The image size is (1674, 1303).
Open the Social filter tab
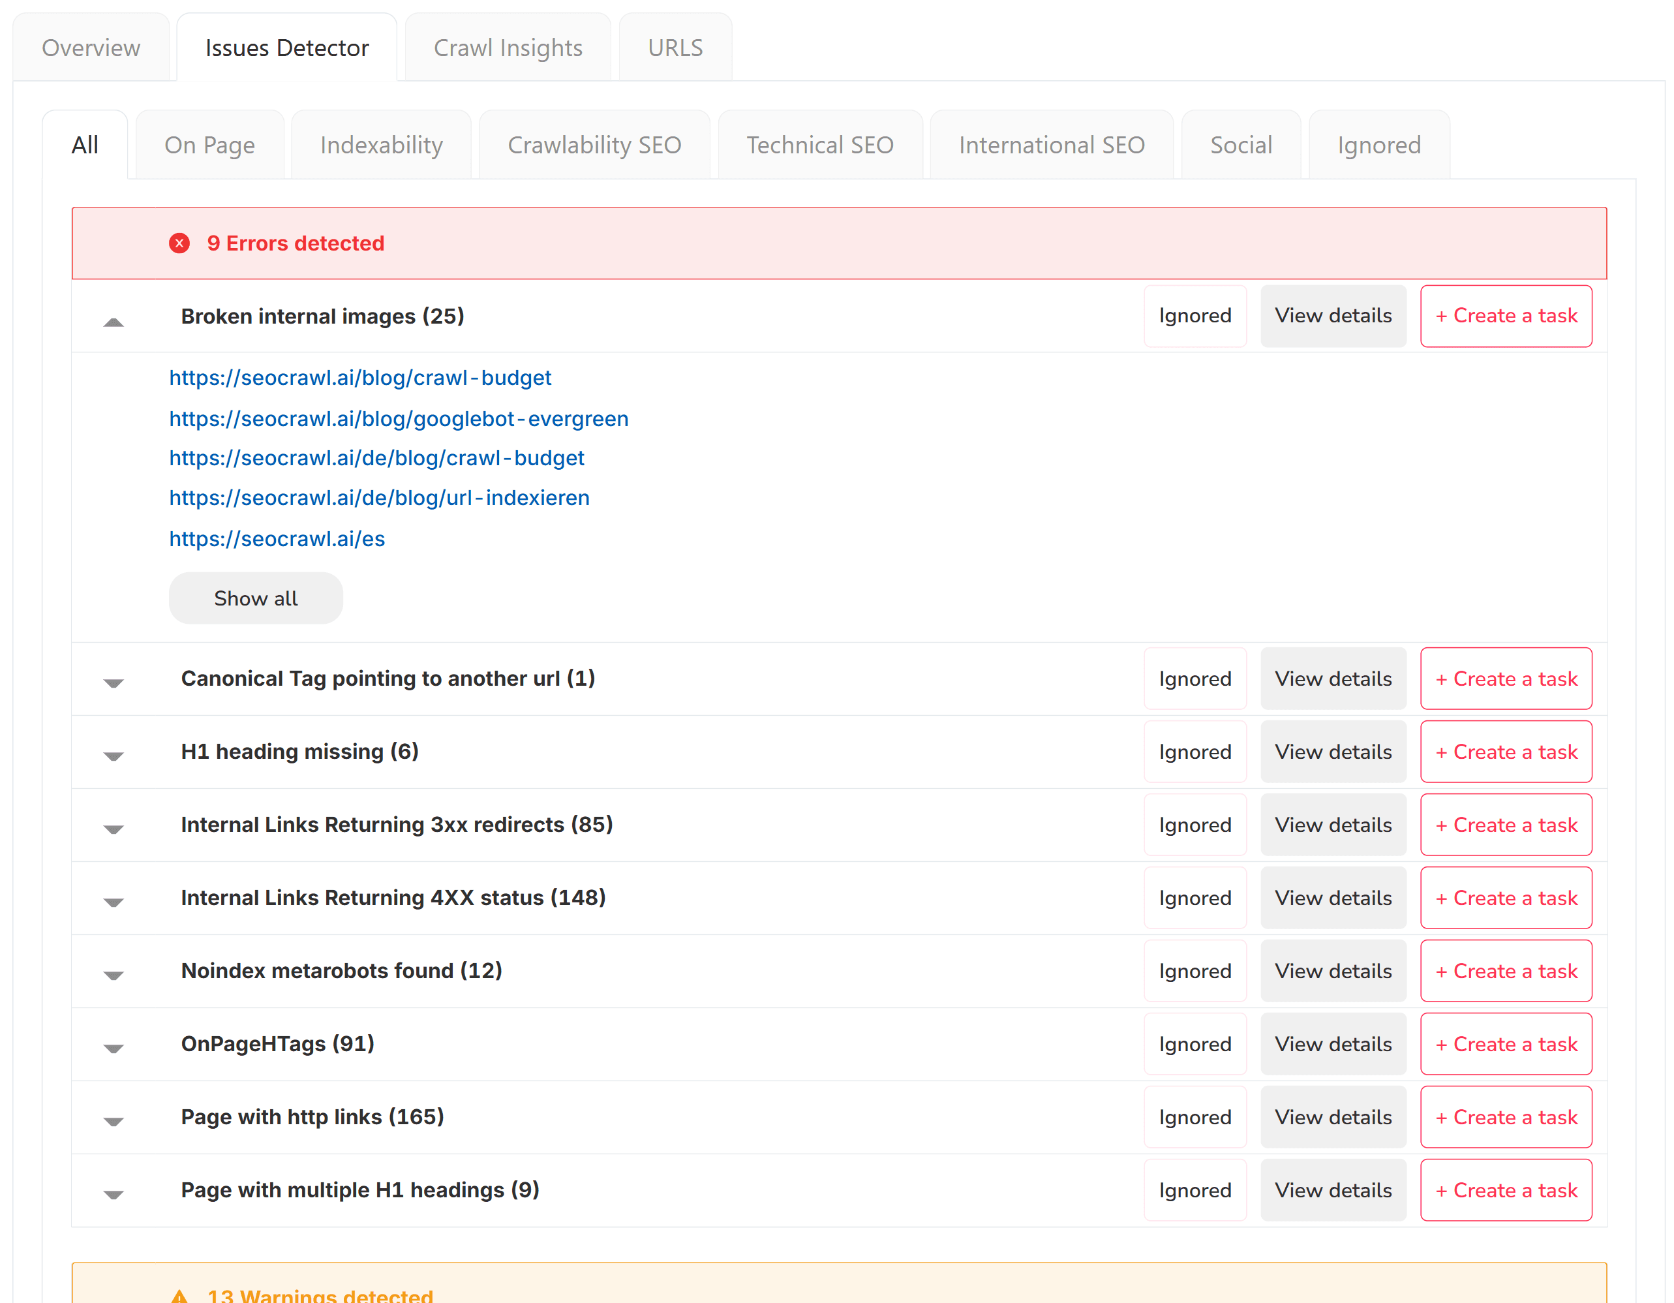click(1241, 145)
